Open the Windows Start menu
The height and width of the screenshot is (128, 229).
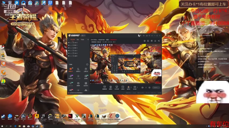(2, 126)
